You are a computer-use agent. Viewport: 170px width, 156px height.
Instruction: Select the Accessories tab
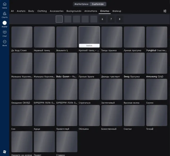[x=57, y=11]
